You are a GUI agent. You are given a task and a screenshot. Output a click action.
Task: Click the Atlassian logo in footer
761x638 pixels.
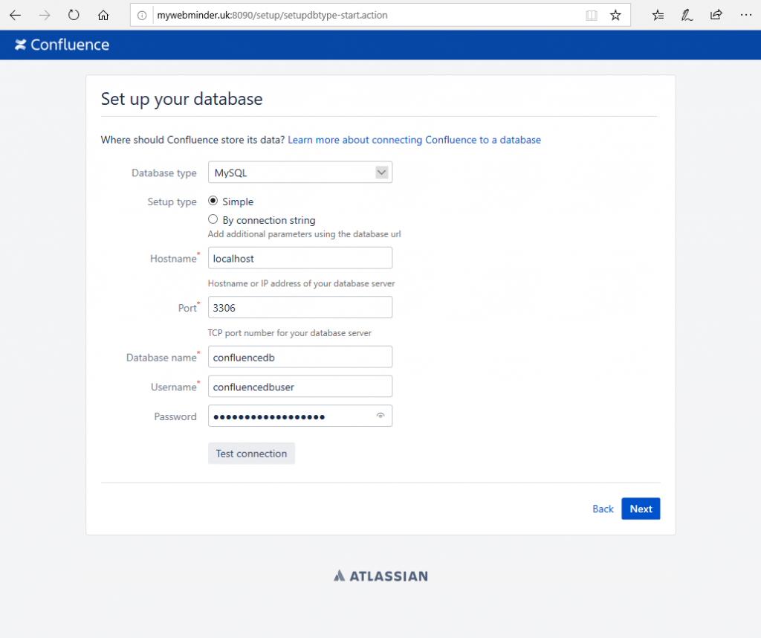(x=380, y=576)
